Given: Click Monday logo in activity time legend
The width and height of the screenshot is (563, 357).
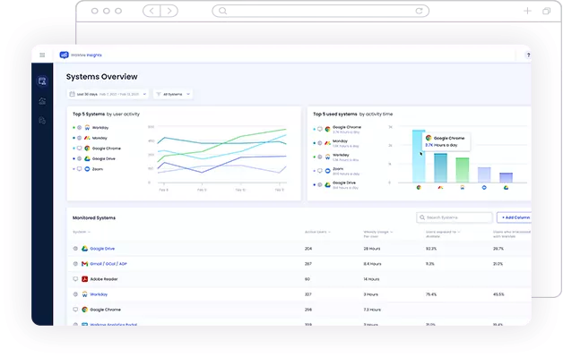Looking at the screenshot, I should tap(327, 143).
